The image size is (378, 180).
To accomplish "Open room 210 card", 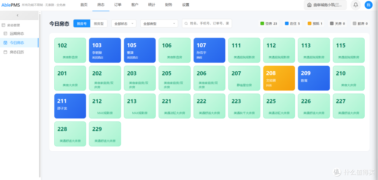I will pyautogui.click(x=349, y=78).
